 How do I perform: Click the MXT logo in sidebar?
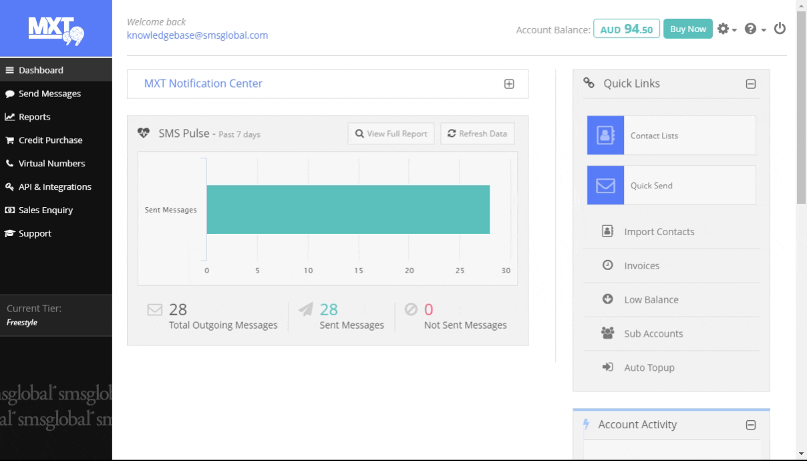click(x=55, y=29)
